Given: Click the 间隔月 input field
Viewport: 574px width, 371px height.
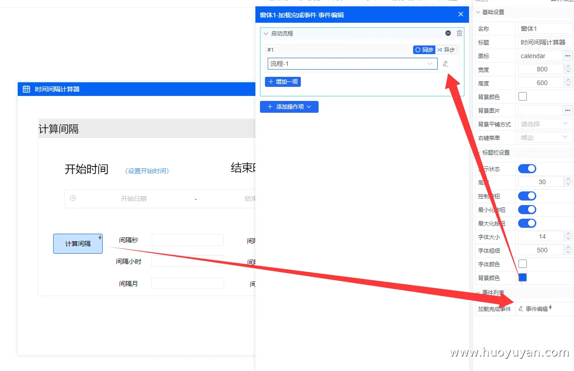Looking at the screenshot, I should [188, 283].
